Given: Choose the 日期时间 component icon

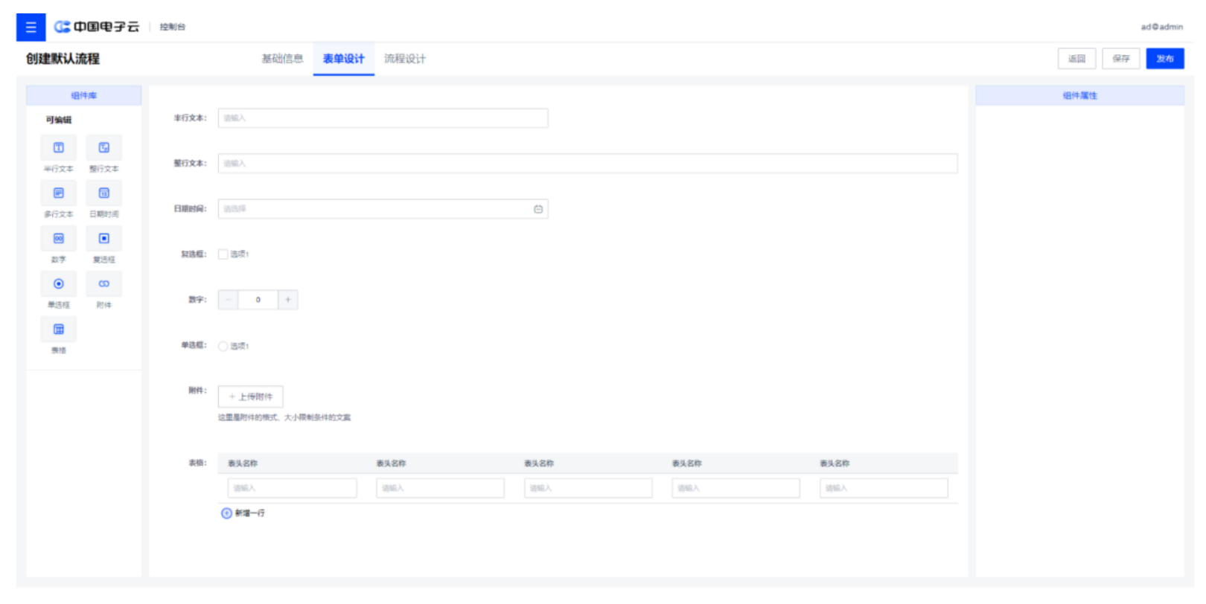Looking at the screenshot, I should click(x=104, y=193).
